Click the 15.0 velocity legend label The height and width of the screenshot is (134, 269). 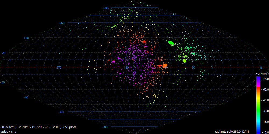265,122
